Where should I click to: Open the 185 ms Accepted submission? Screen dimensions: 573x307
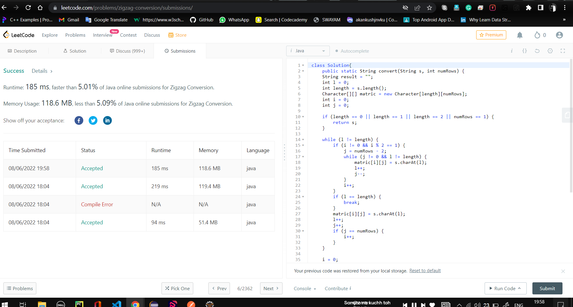coord(92,168)
